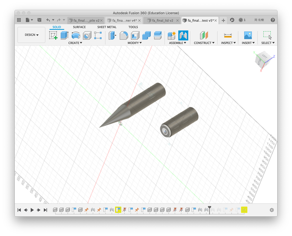Switch to the SOLID tab
The height and width of the screenshot is (236, 292).
point(57,27)
